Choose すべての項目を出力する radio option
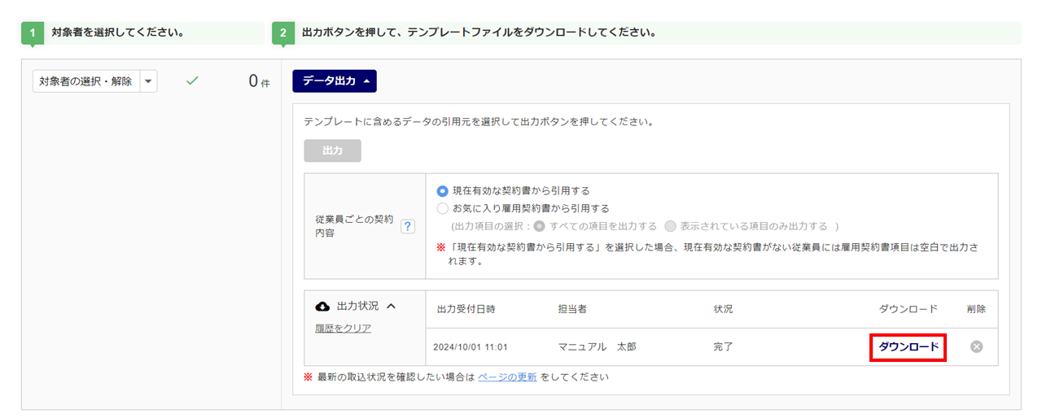1042x418 pixels. 539,226
